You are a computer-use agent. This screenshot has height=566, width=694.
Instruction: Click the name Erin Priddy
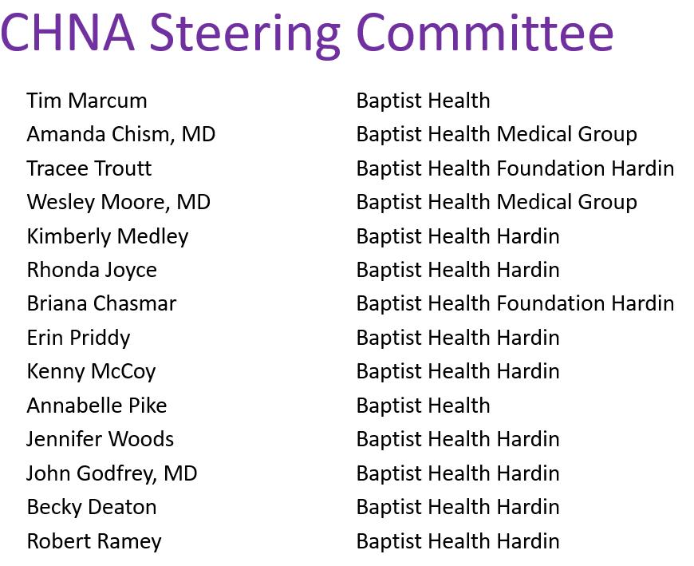(x=78, y=338)
